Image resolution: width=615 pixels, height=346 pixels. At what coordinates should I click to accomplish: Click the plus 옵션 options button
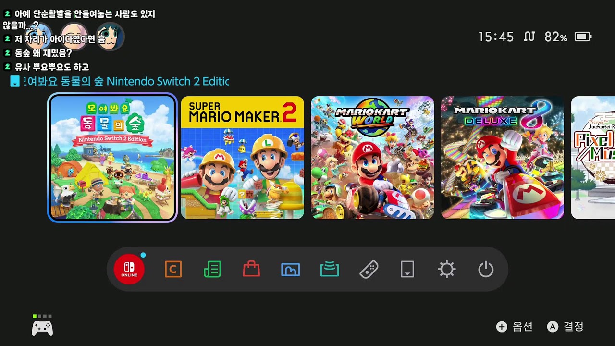tap(515, 327)
